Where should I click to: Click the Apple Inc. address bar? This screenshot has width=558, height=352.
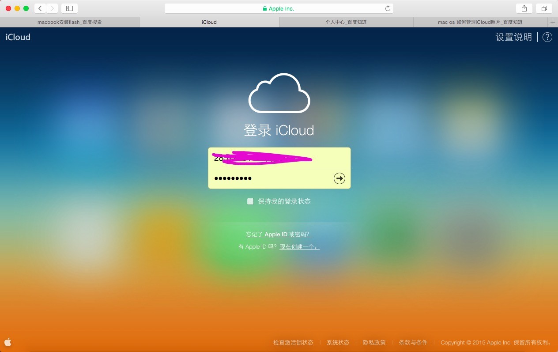tap(279, 8)
